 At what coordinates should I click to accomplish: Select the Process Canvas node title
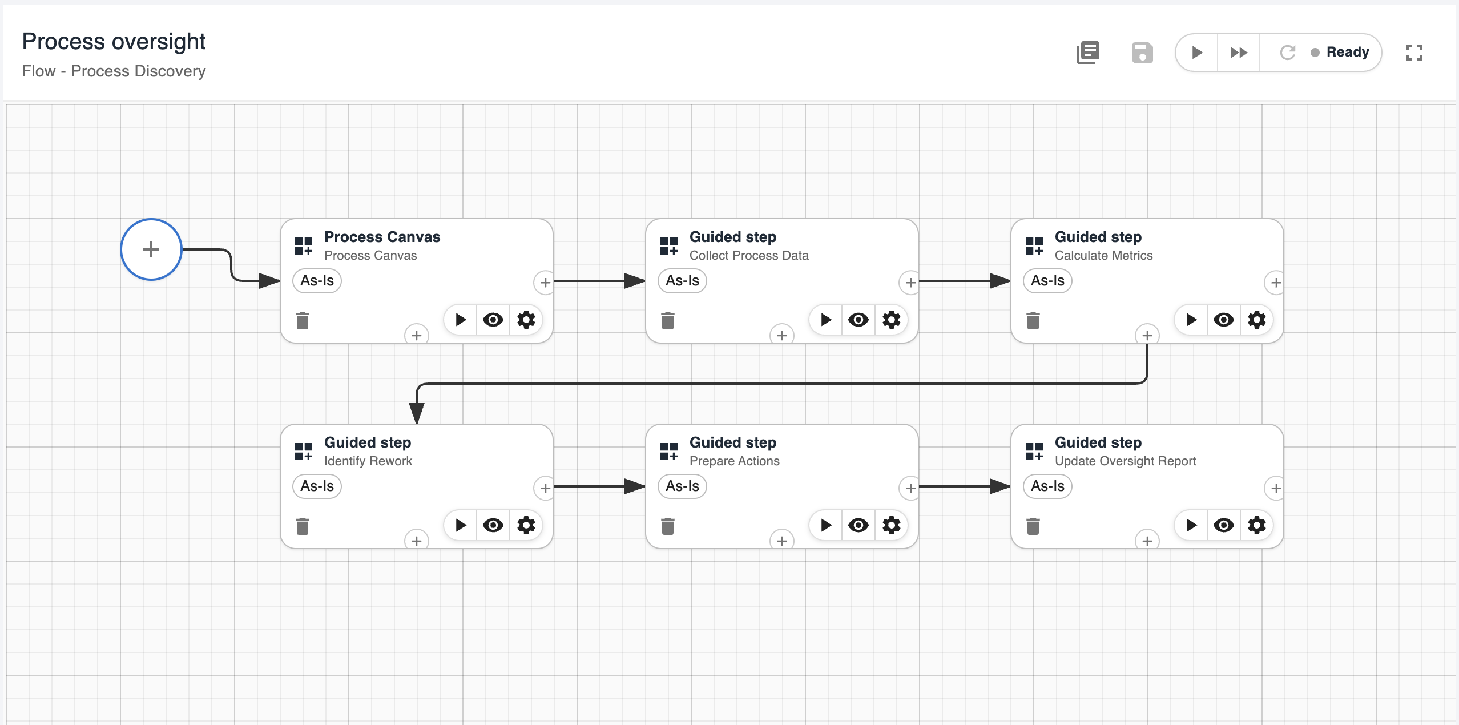382,237
